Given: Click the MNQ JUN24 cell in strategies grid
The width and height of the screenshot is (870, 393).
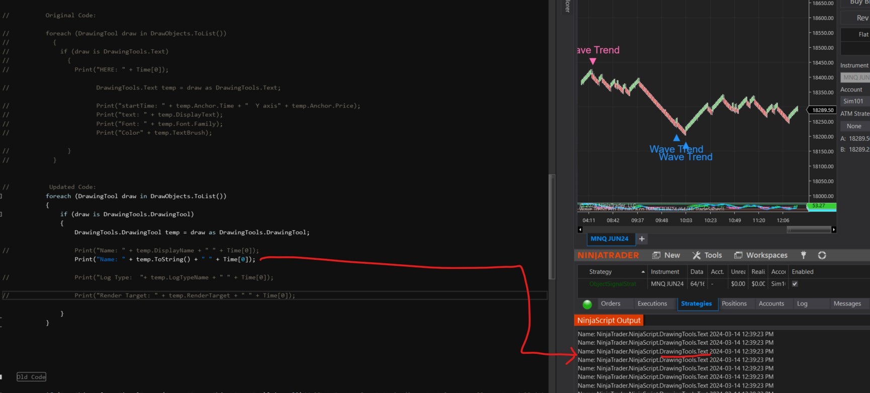Looking at the screenshot, I should pos(667,284).
